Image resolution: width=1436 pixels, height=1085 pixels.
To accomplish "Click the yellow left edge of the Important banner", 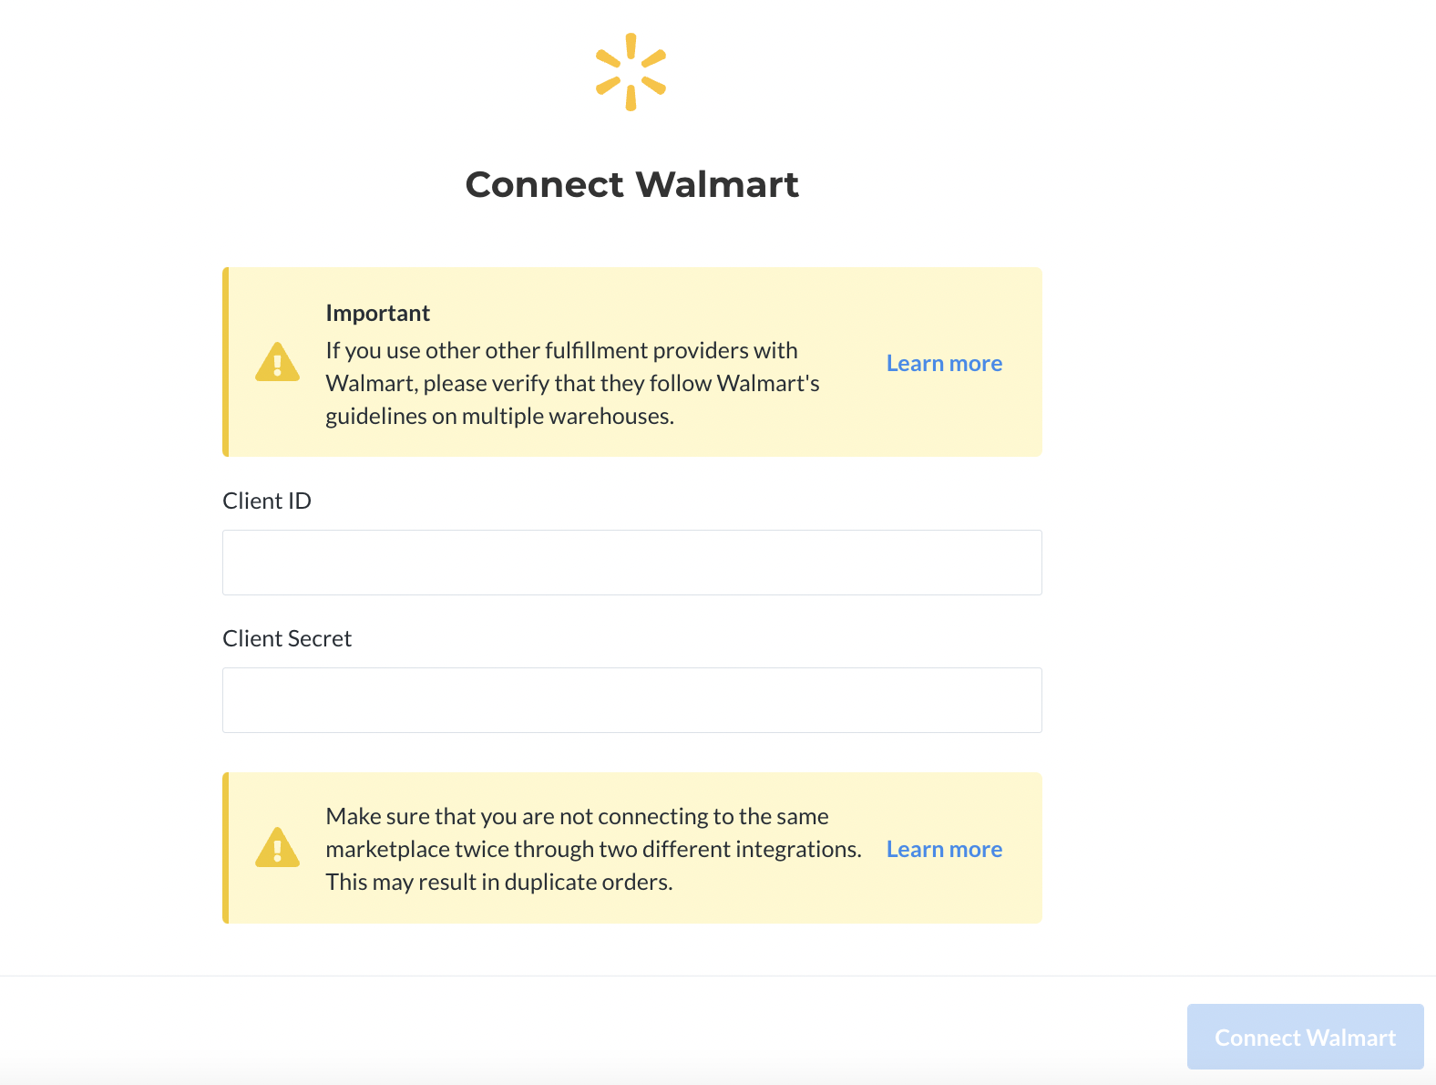I will point(226,362).
